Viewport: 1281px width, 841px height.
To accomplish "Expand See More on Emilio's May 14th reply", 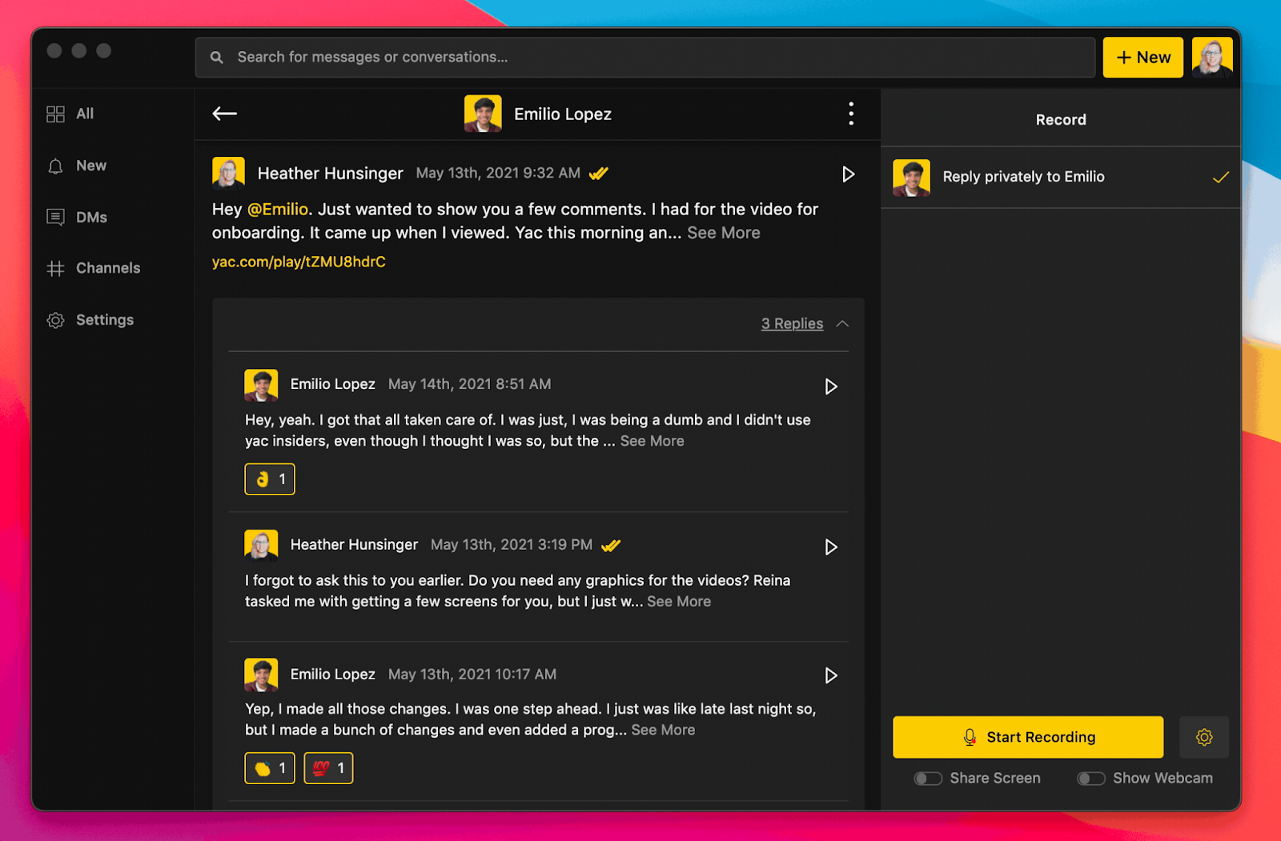I will click(x=652, y=441).
